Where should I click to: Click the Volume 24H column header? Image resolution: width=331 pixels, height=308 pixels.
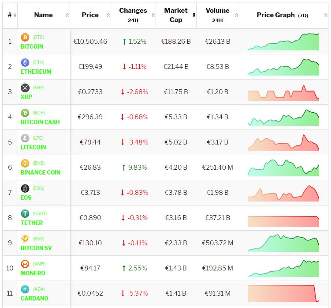pos(217,15)
